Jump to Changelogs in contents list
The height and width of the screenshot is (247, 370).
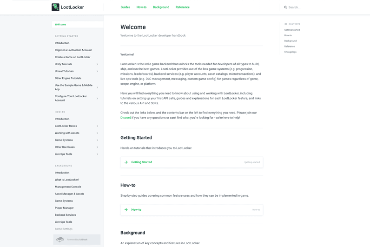point(290,52)
